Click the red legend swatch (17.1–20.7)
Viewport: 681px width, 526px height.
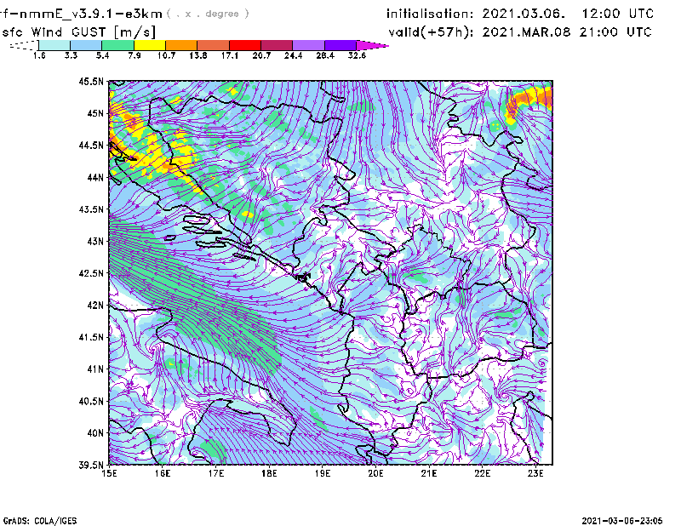[245, 45]
